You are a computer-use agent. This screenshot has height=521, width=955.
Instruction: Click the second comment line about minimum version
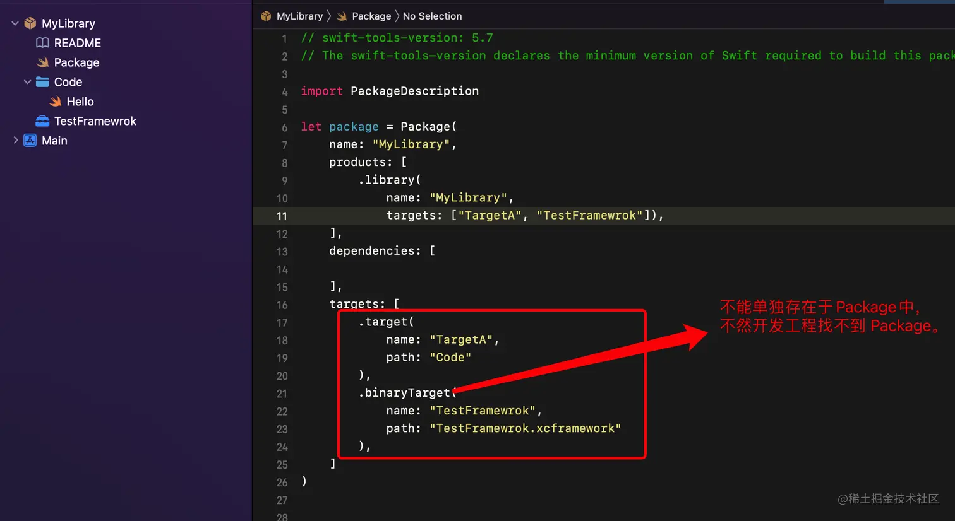pos(628,56)
